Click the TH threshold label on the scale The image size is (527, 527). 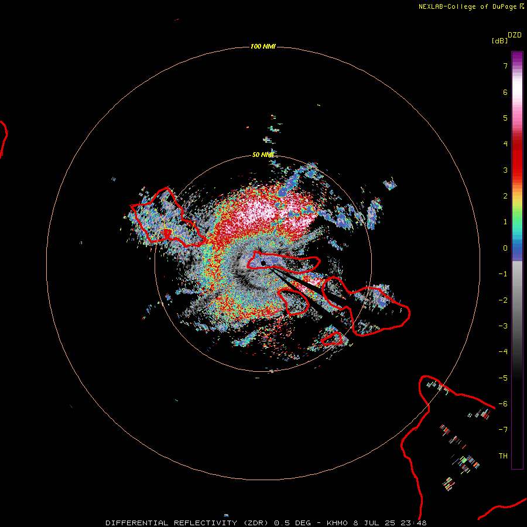[503, 456]
